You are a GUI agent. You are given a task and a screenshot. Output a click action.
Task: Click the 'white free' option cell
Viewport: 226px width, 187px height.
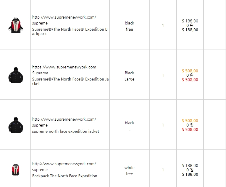129,171
